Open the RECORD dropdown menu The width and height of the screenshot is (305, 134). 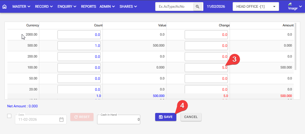click(44, 7)
